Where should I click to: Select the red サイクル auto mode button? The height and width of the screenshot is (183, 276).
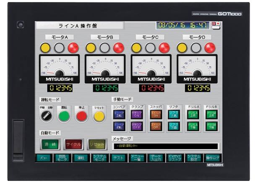coord(73,144)
